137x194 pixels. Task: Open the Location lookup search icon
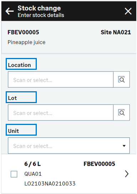[121, 79]
